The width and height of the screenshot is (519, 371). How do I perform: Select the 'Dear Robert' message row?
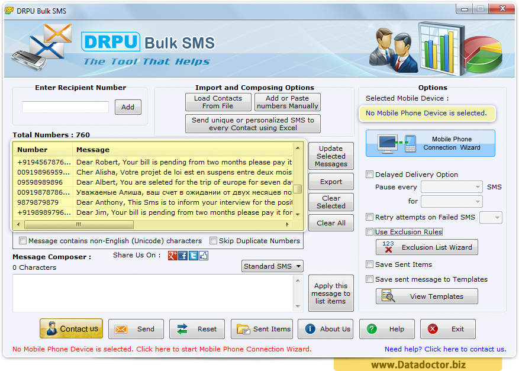(x=154, y=162)
